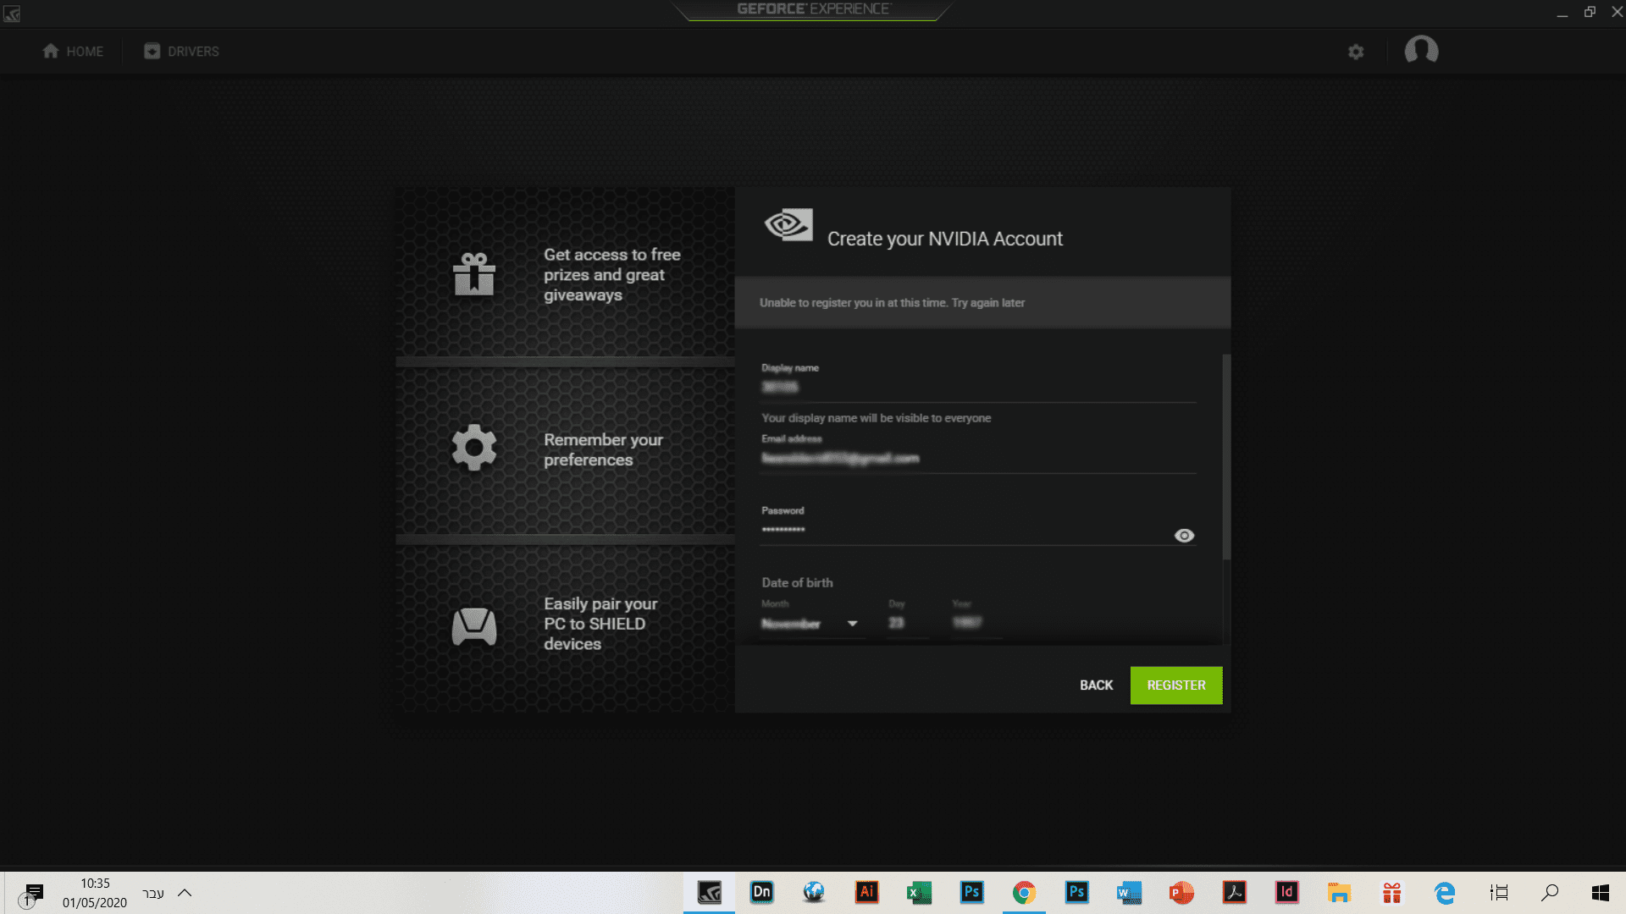Toggle password visibility eye icon
Image resolution: width=1626 pixels, height=914 pixels.
click(1184, 536)
